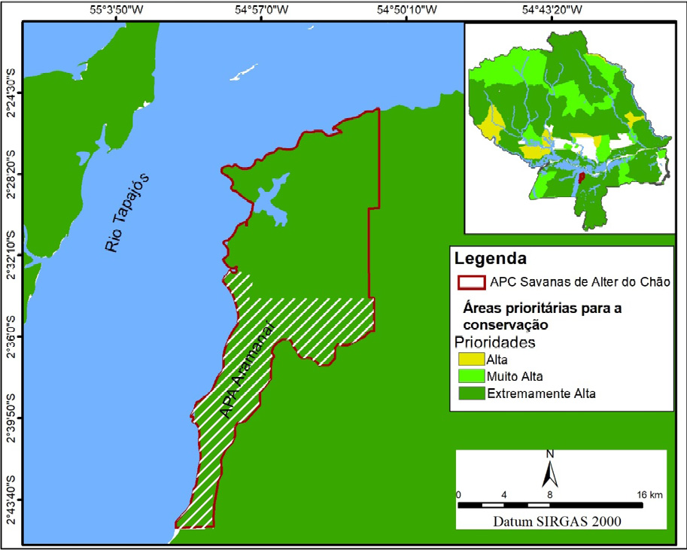This screenshot has width=687, height=550.
Task: Click the 16 km scale bar label
Action: pyautogui.click(x=650, y=494)
